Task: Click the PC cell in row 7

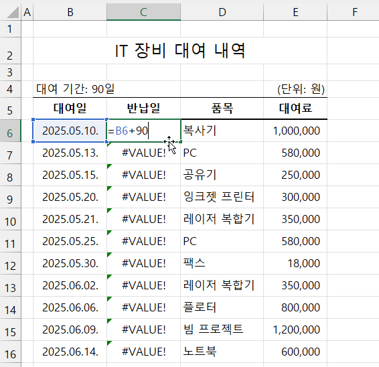Action: click(x=222, y=153)
